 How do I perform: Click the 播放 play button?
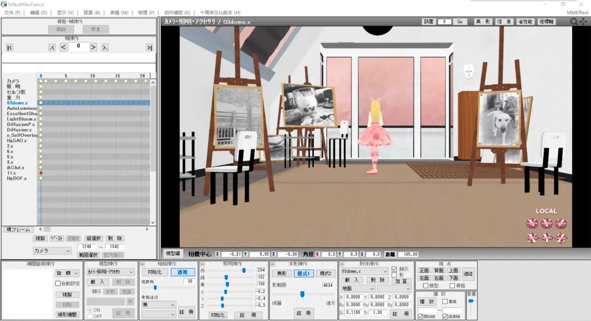tap(427, 301)
